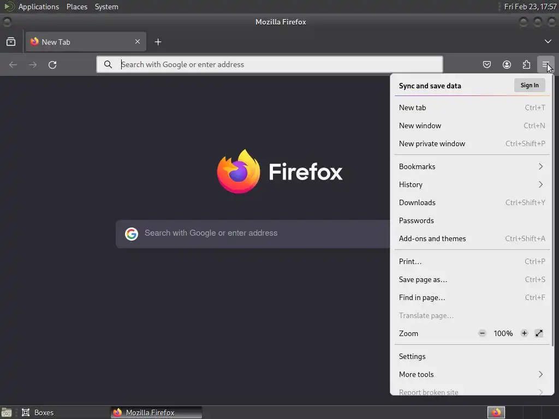Choose New window from the menu
This screenshot has width=559, height=419.
tap(472, 125)
